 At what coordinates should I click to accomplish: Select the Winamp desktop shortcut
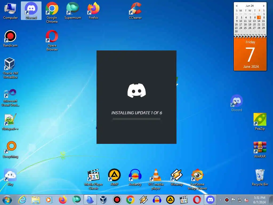(x=176, y=177)
